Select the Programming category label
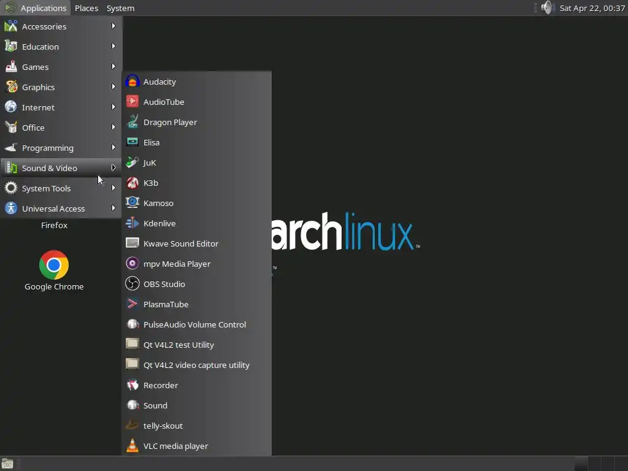This screenshot has height=471, width=628. [x=48, y=148]
